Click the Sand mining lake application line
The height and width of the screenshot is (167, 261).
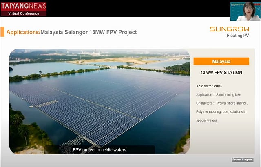(x=219, y=95)
